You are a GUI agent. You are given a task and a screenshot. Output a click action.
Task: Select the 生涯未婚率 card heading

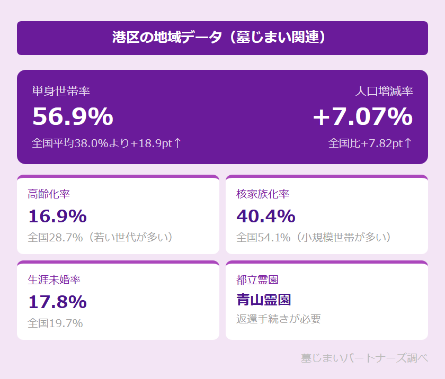point(54,279)
